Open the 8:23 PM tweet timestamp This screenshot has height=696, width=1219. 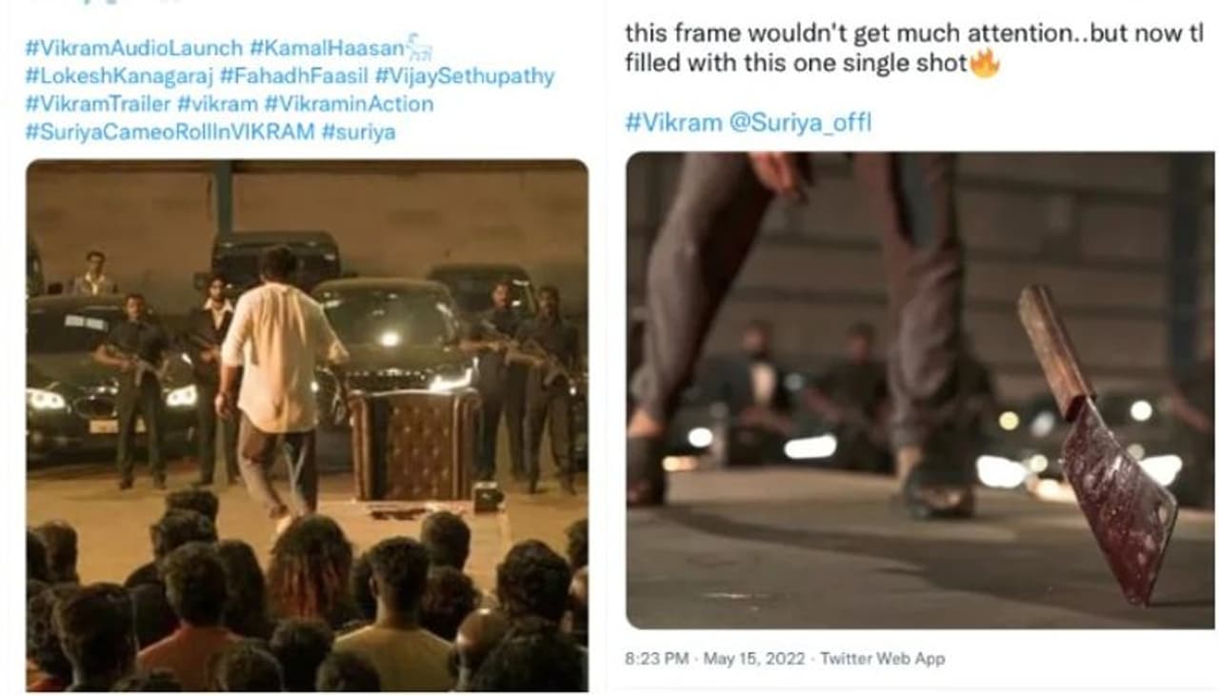pos(658,658)
